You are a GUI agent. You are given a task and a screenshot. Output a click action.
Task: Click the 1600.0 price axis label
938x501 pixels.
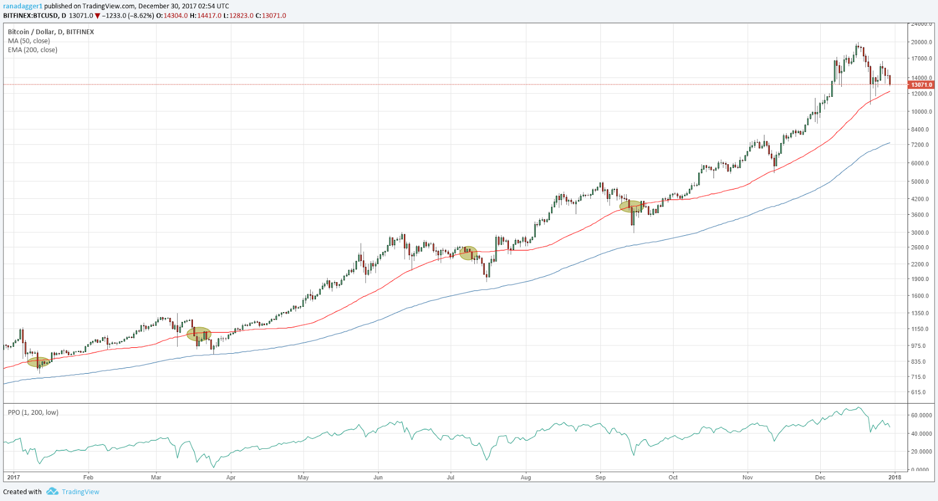click(x=920, y=296)
